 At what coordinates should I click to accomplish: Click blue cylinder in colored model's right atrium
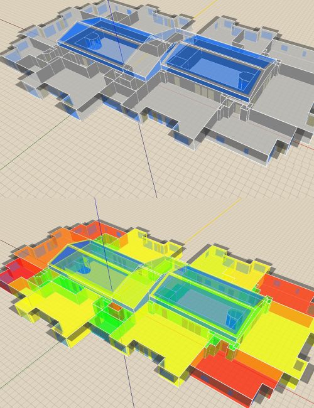pyautogui.click(x=235, y=319)
